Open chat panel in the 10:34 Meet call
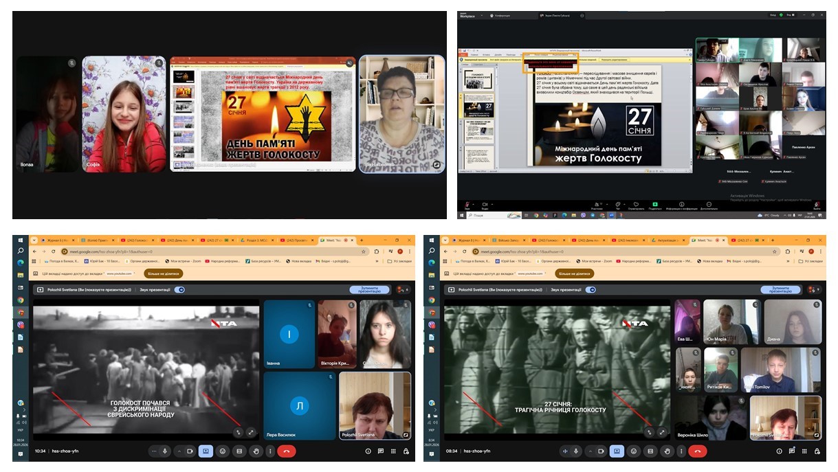This screenshot has width=838, height=472. (381, 451)
